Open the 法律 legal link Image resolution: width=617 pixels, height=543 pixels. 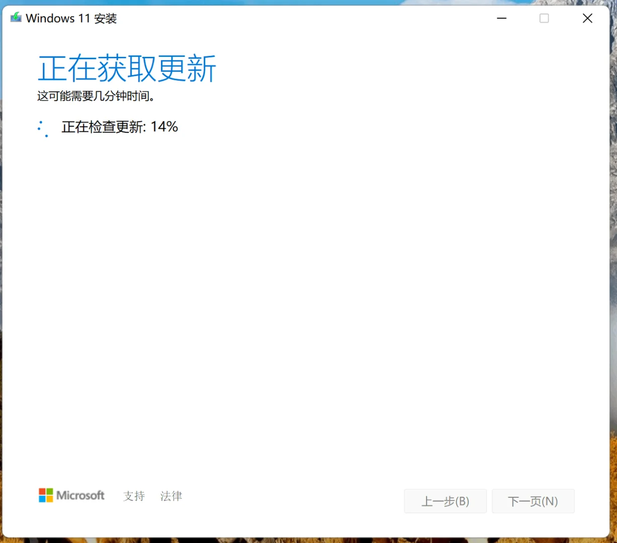[171, 496]
